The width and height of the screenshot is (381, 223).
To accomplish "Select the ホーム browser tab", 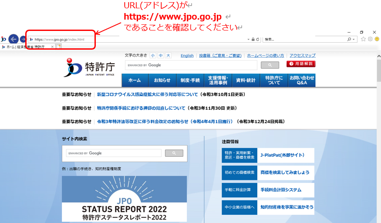I will tap(26, 47).
